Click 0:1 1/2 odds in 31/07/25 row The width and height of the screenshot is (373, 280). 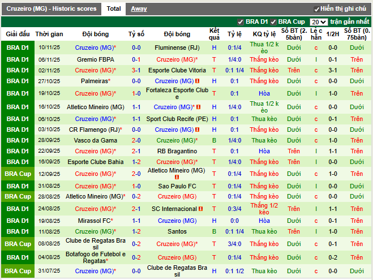click(x=234, y=271)
